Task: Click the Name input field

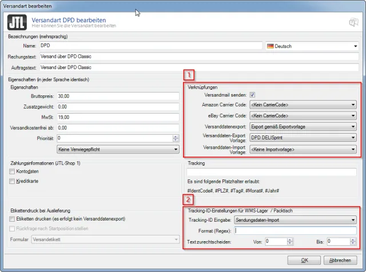Action: [x=151, y=46]
